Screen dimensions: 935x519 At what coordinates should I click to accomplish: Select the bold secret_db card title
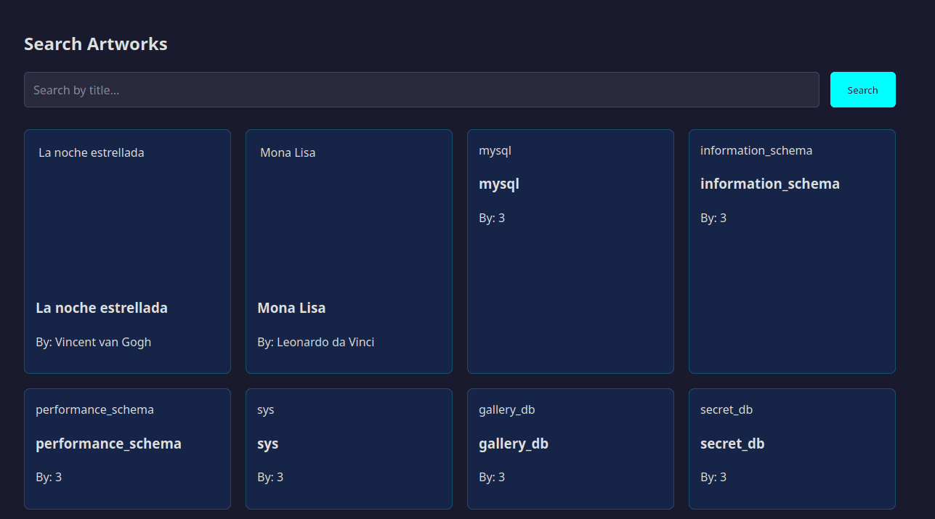pos(732,444)
